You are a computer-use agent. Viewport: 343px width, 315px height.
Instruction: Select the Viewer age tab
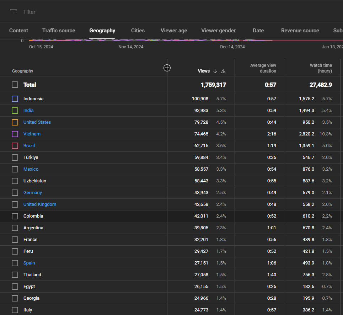pos(174,31)
